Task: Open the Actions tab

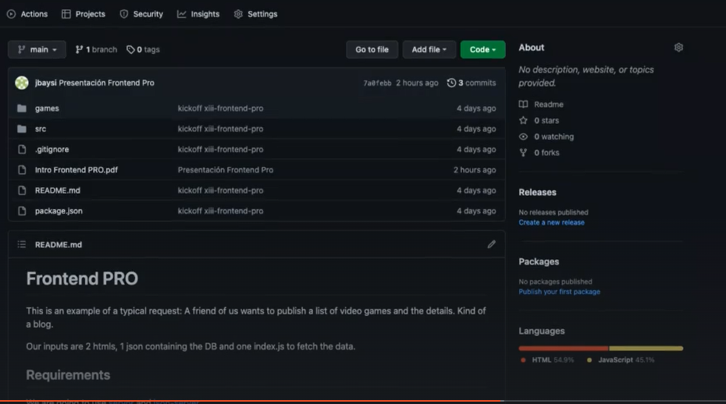Action: pos(27,14)
